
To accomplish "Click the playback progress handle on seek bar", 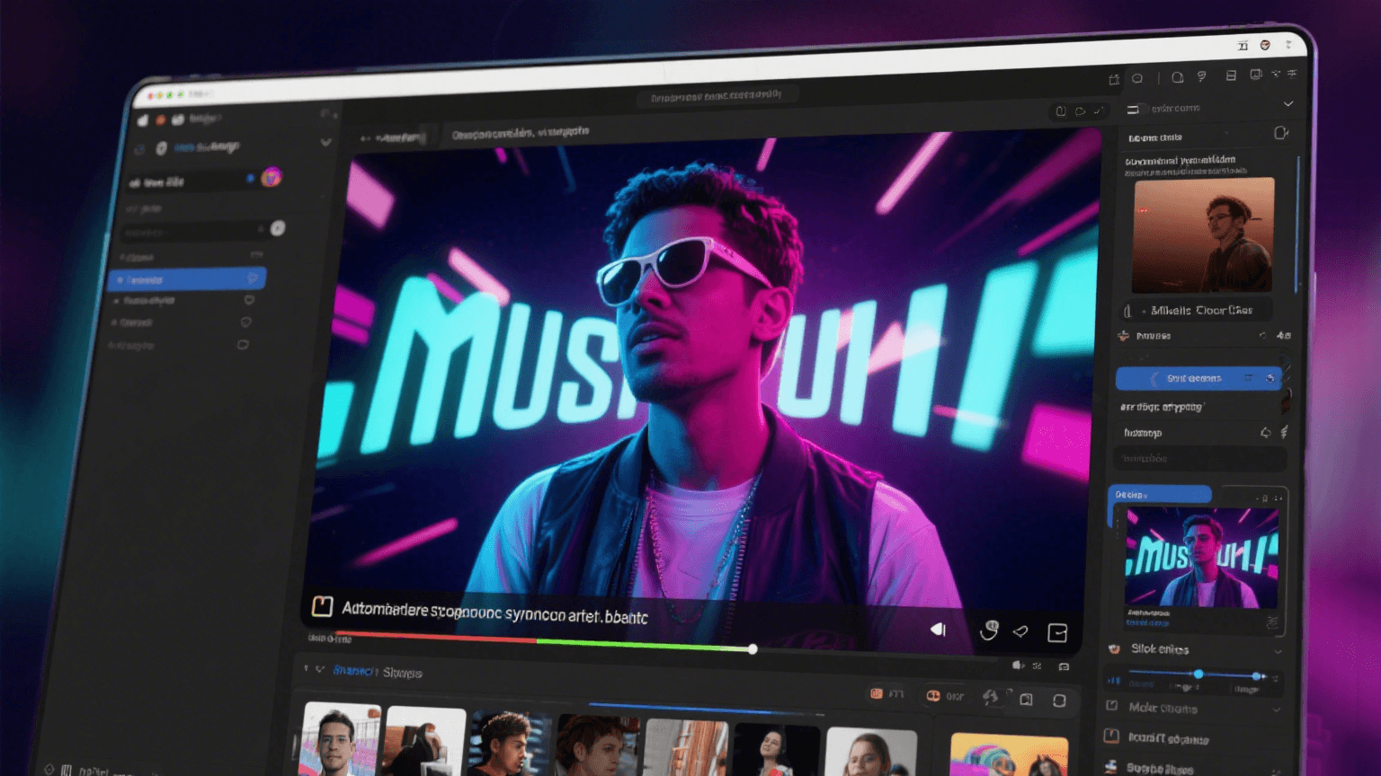I will pyautogui.click(x=753, y=648).
